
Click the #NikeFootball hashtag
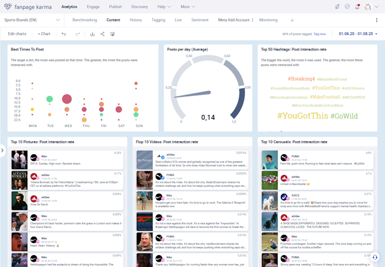coord(325,97)
